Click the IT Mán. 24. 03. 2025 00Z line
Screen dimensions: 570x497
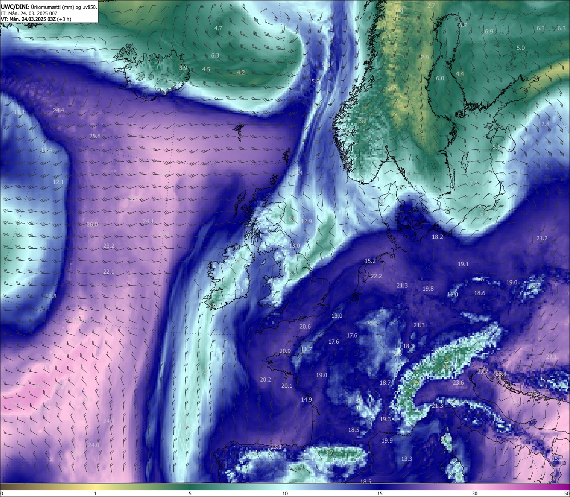coord(29,13)
